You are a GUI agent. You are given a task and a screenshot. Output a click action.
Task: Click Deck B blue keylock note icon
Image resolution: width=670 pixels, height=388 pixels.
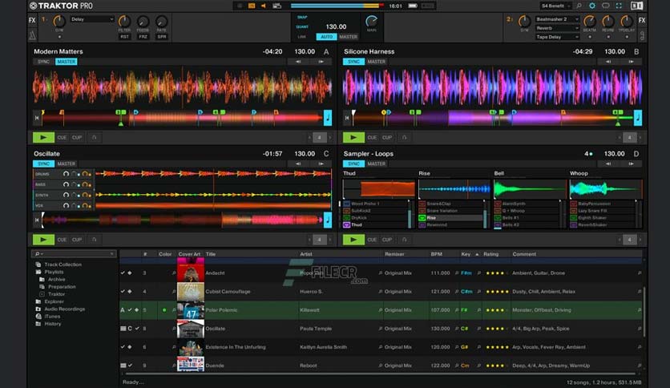click(638, 118)
